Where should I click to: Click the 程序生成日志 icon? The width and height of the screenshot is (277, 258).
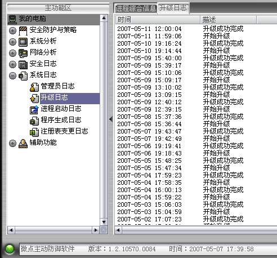coord(34,121)
